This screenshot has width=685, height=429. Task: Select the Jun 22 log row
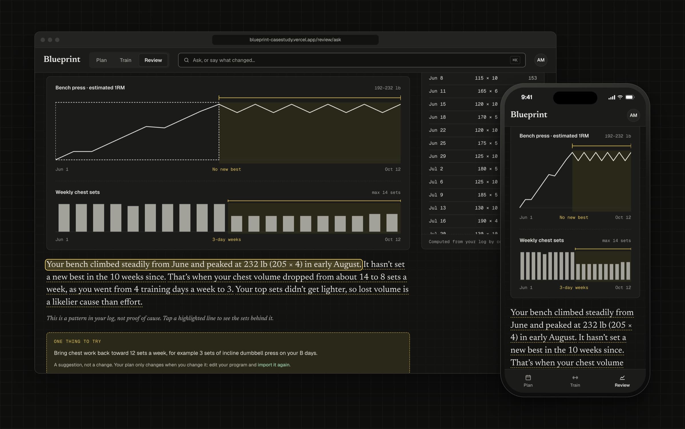(465, 130)
